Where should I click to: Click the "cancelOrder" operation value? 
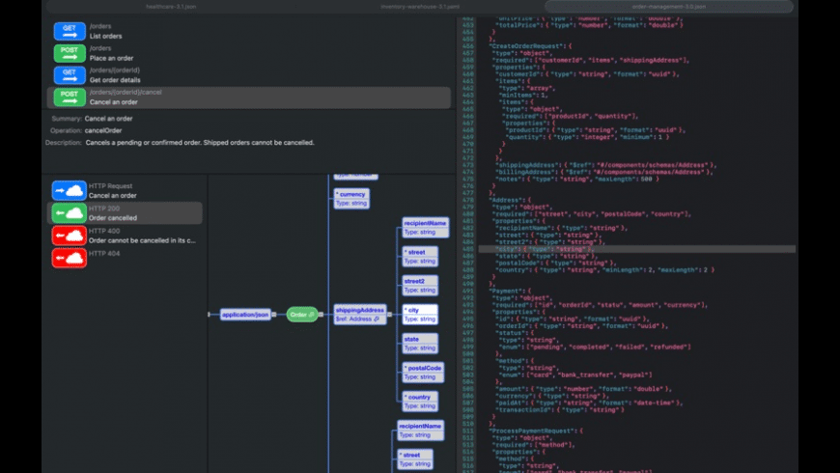point(103,130)
